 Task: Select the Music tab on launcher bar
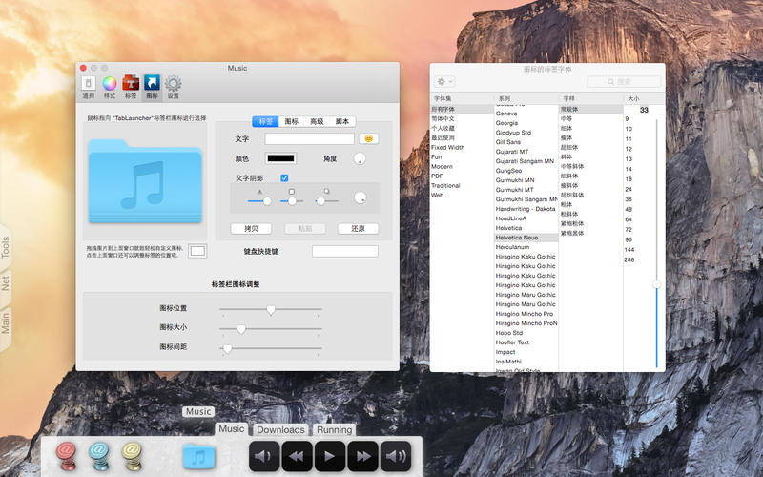tap(232, 428)
